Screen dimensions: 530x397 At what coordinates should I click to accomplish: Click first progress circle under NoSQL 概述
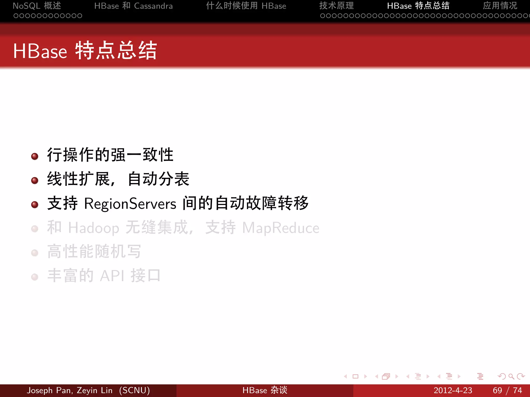click(x=16, y=16)
